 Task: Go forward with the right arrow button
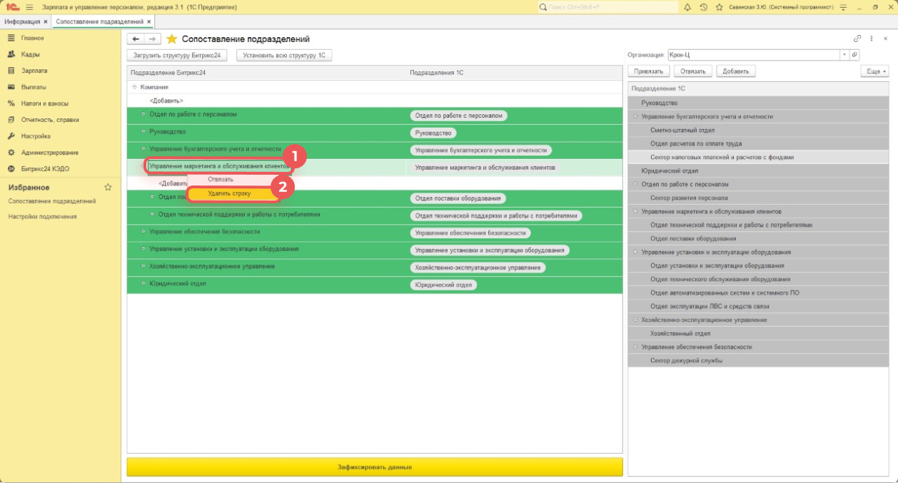point(152,39)
